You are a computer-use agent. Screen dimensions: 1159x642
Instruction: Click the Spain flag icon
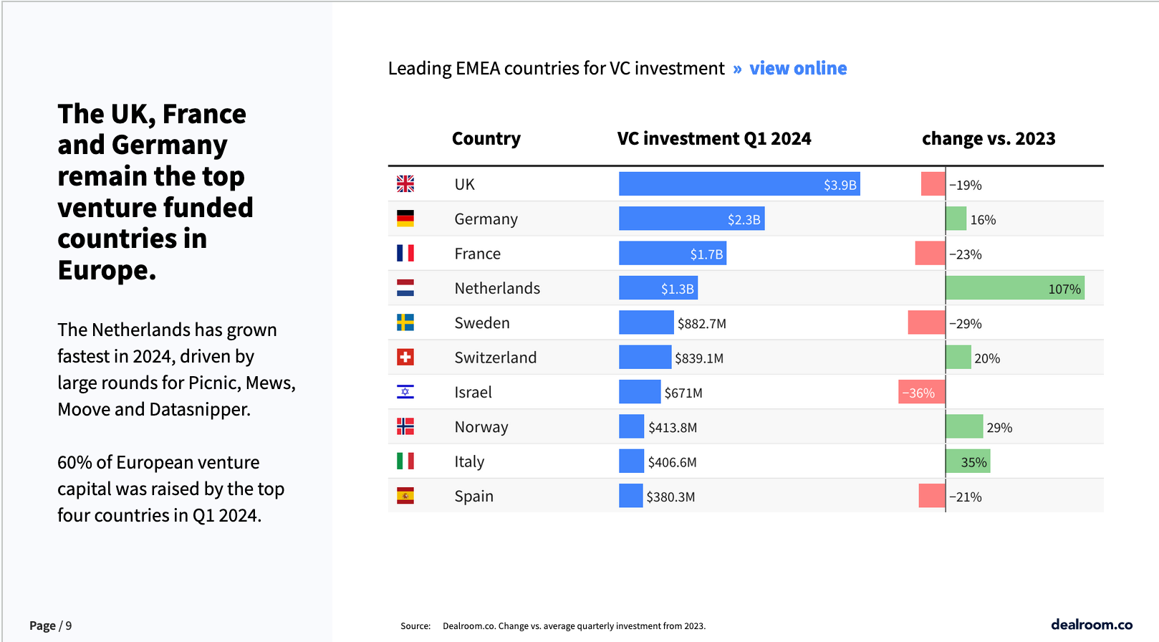[405, 496]
